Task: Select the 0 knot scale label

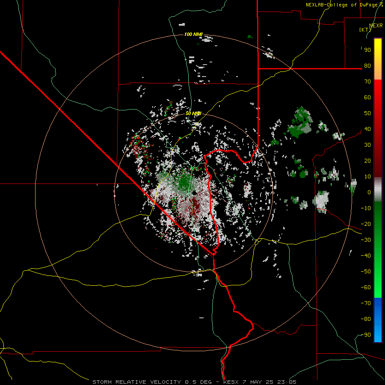Action: tap(369, 192)
